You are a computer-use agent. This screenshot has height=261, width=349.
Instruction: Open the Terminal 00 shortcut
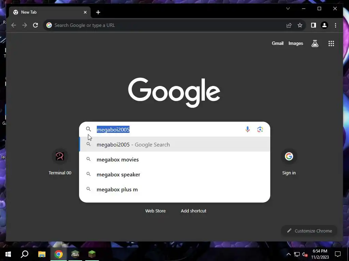(x=60, y=162)
